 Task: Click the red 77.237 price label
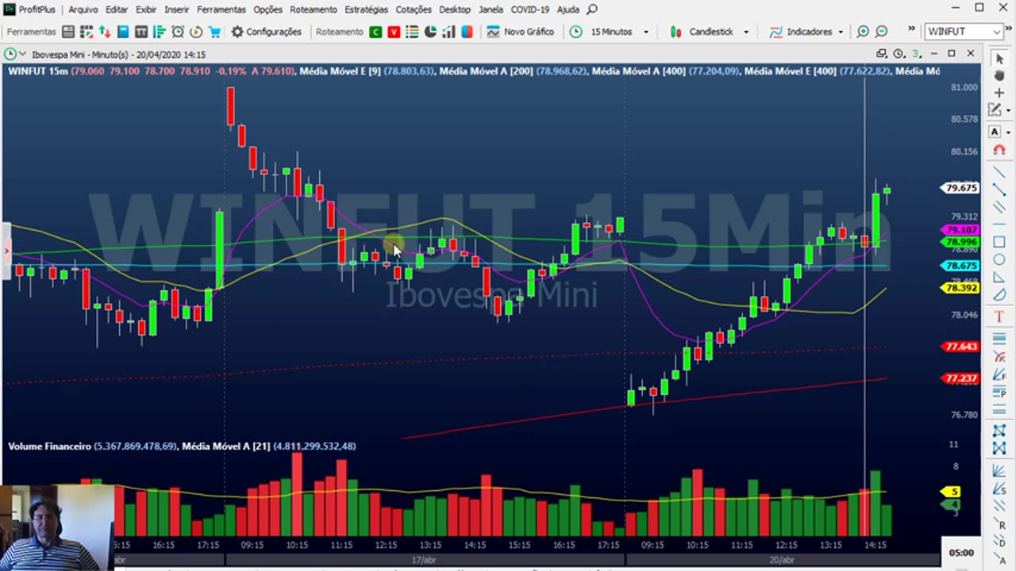(x=960, y=378)
